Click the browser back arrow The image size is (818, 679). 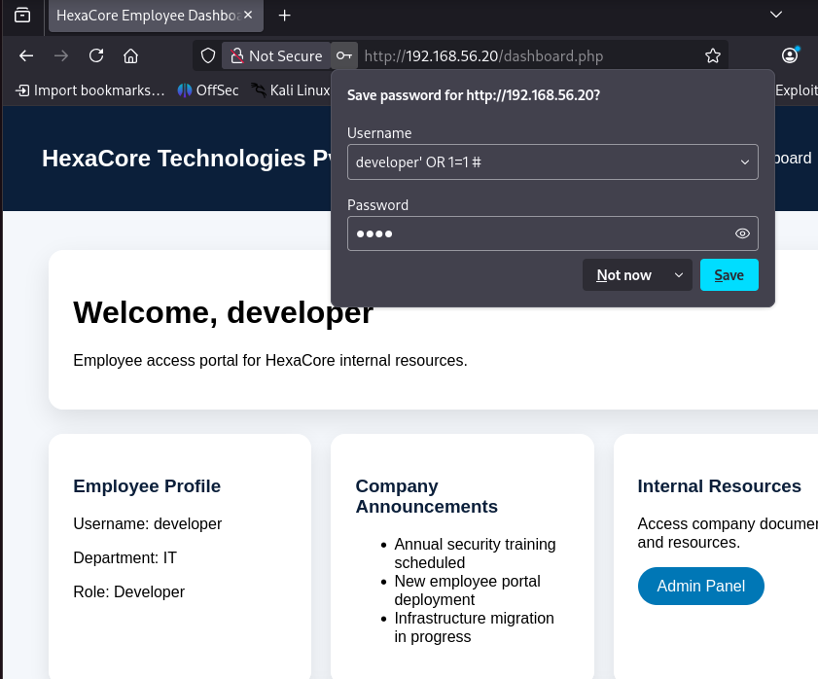click(26, 55)
